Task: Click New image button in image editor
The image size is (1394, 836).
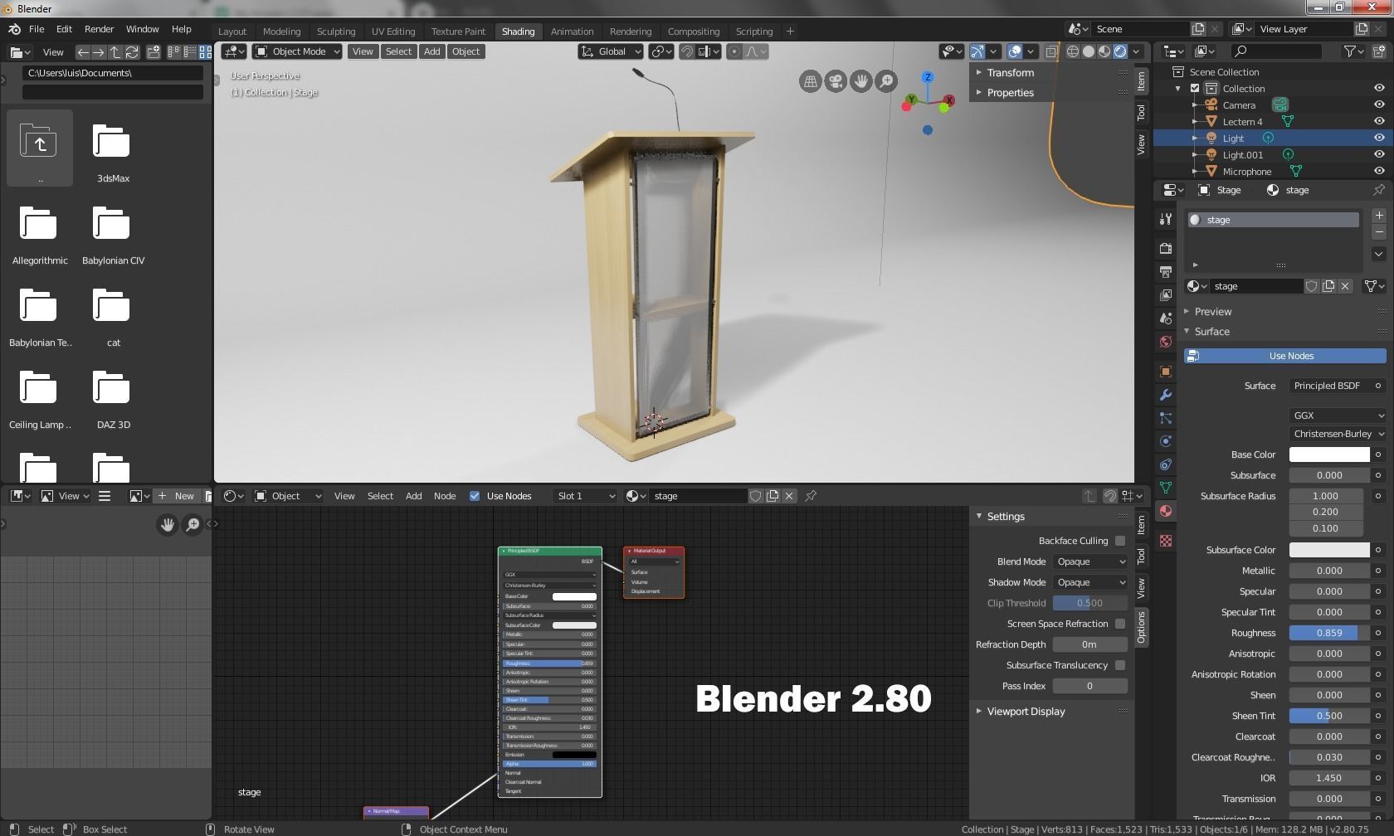Action: tap(176, 496)
